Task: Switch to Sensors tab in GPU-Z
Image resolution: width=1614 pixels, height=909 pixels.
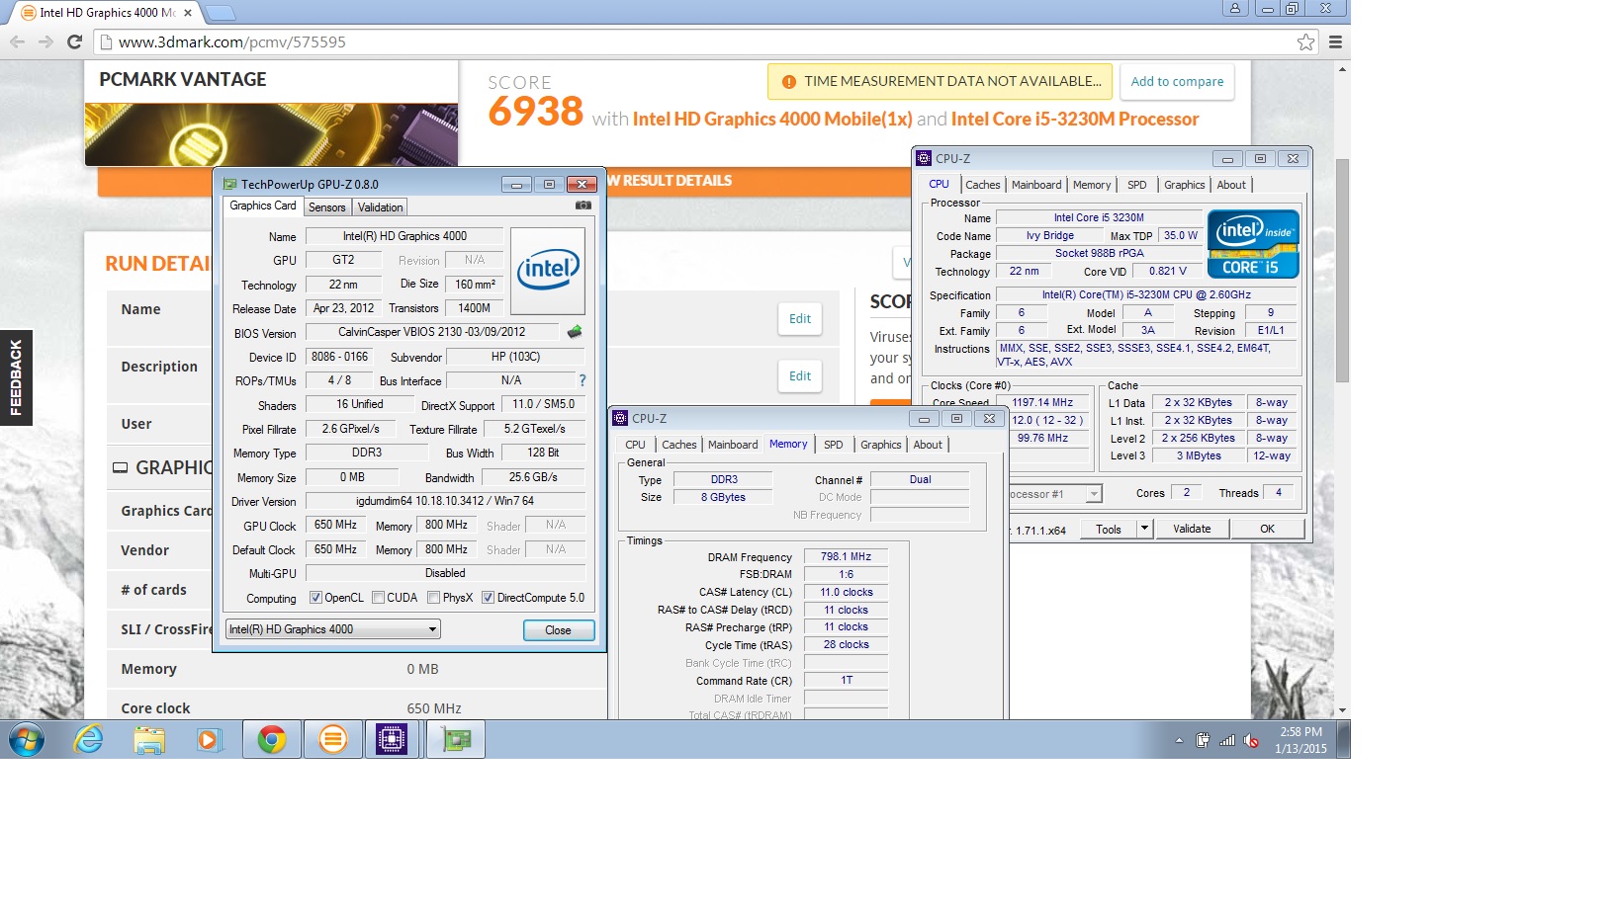Action: click(326, 207)
